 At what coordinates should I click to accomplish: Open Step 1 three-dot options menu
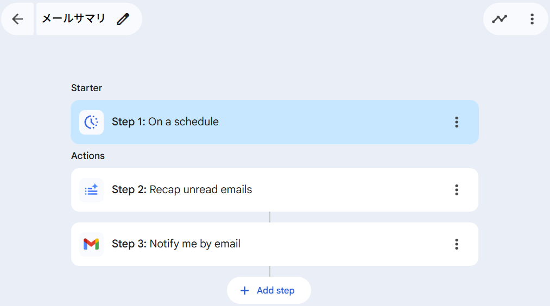pyautogui.click(x=457, y=122)
